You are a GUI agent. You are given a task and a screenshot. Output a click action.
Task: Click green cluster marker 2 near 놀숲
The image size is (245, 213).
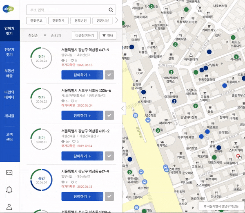[196, 106]
